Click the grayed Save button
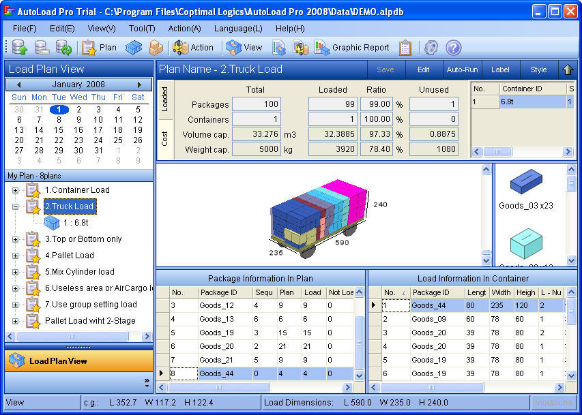The image size is (582, 415). [385, 70]
